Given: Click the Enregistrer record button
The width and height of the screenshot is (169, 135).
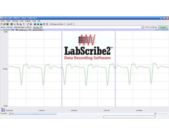Looking at the screenshot, I should (163, 28).
